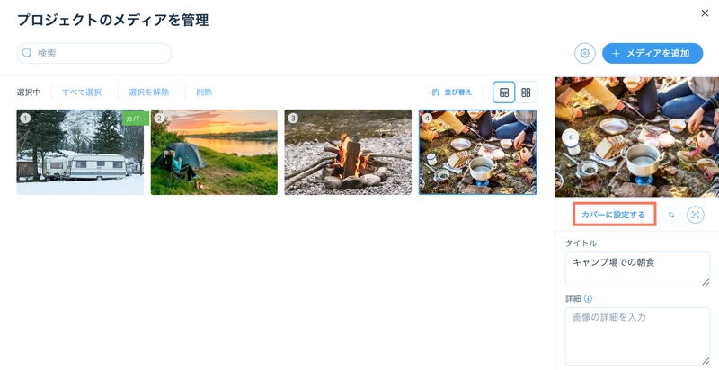Click すべて選択 link
The height and width of the screenshot is (370, 719).
pos(82,92)
